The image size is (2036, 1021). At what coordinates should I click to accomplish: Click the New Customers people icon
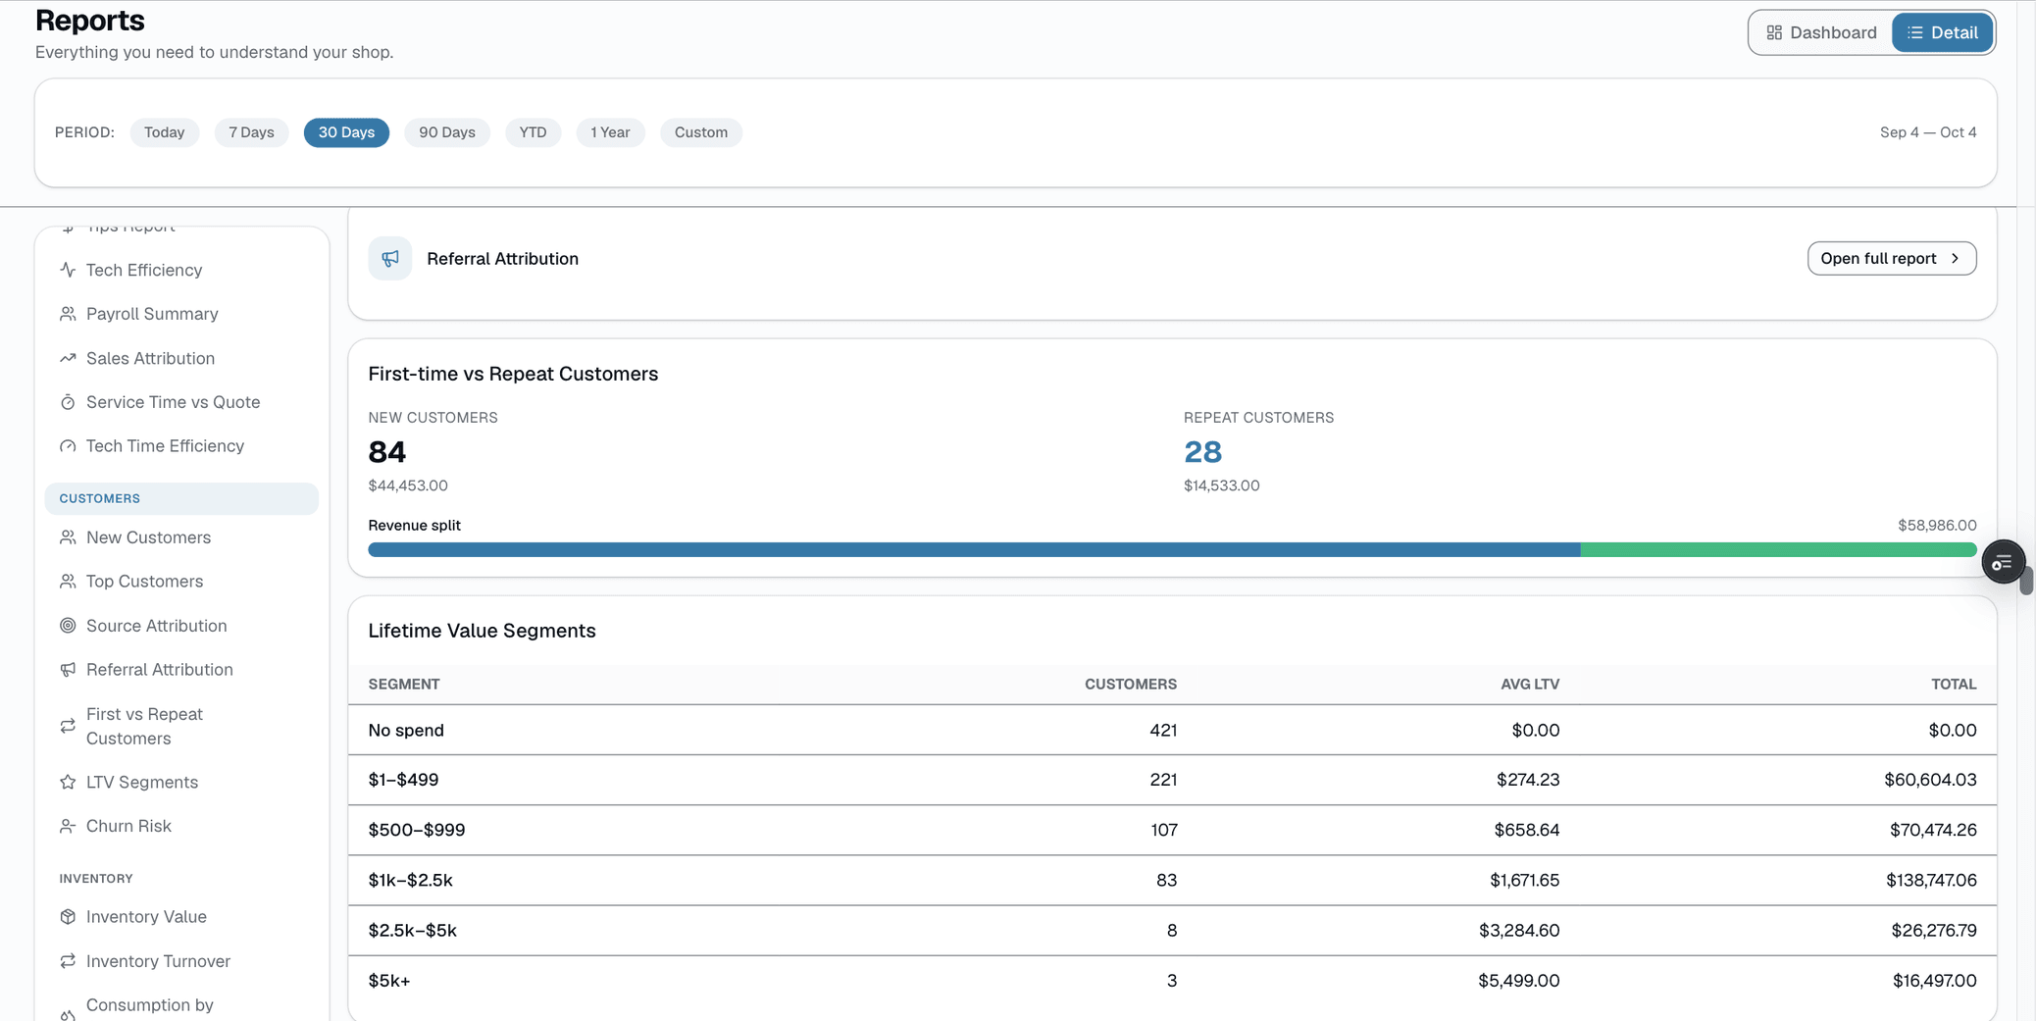tap(68, 537)
